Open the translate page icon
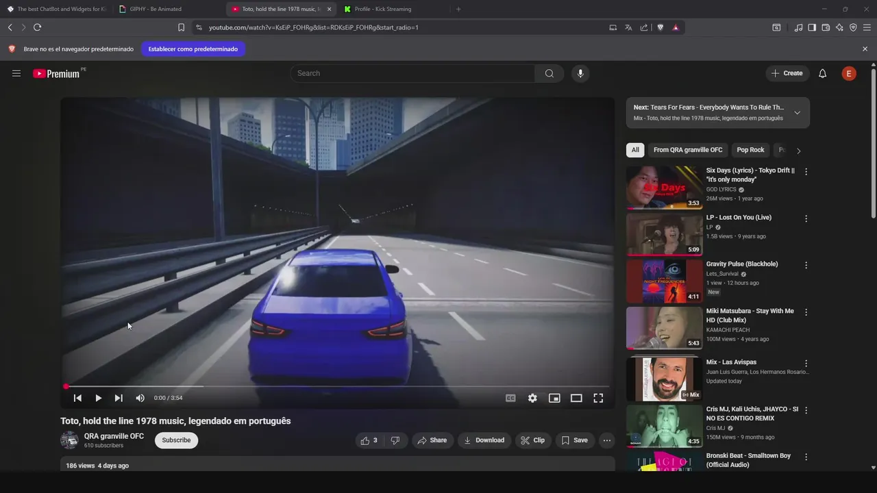 click(x=628, y=27)
